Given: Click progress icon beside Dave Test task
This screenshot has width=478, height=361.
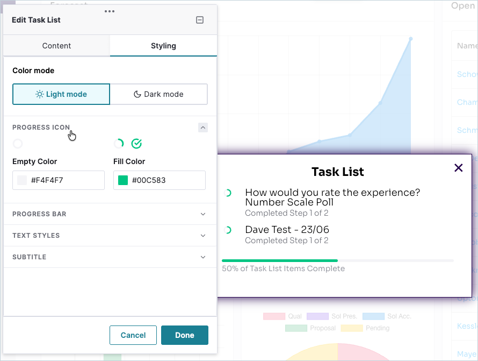Looking at the screenshot, I should 228,230.
